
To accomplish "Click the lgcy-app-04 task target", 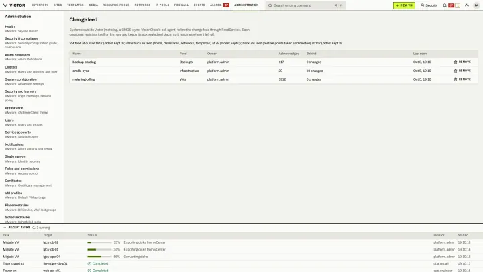I will pyautogui.click(x=52, y=257).
